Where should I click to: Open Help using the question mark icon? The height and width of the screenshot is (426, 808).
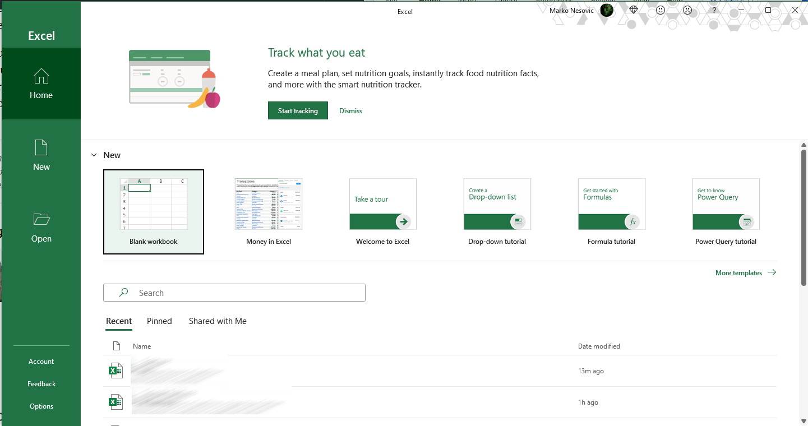click(714, 10)
